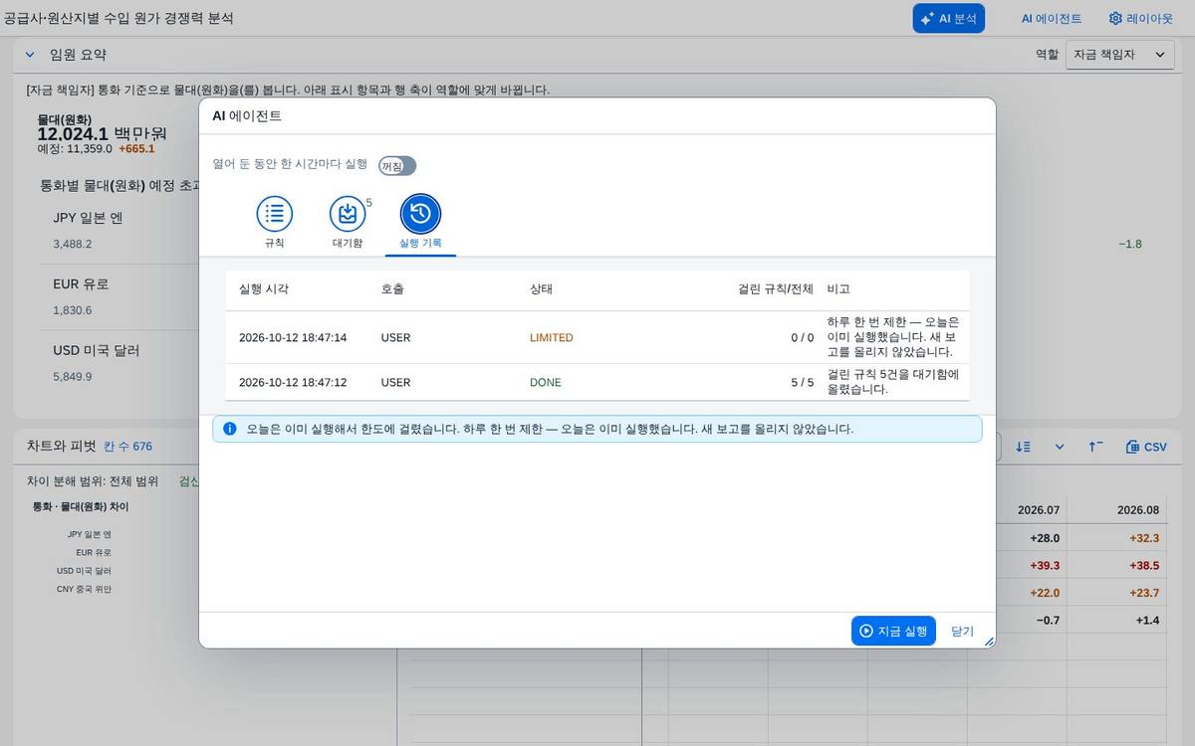Click the +665.1 variance value

(x=136, y=149)
